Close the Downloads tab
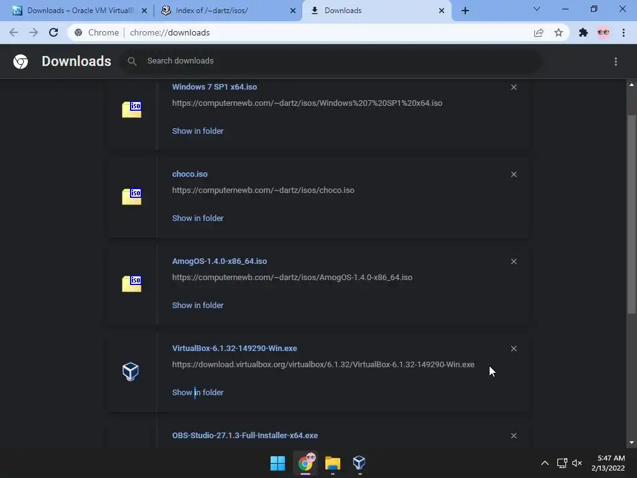This screenshot has width=637, height=478. (x=442, y=11)
